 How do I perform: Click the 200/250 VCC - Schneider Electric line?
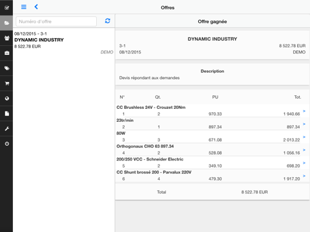(x=150, y=159)
